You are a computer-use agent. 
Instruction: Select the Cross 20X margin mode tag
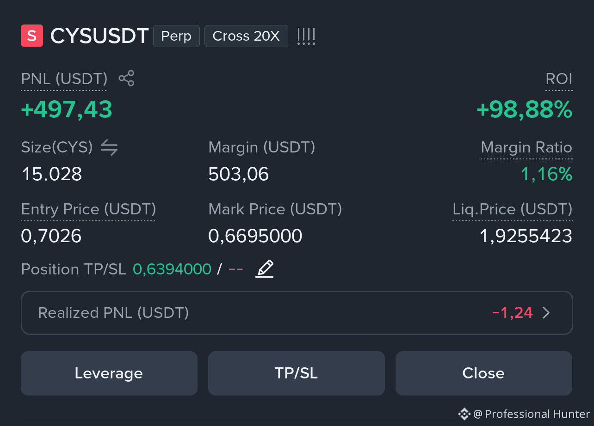pos(246,36)
